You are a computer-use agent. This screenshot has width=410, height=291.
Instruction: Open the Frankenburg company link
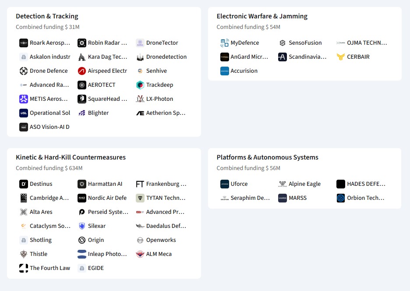click(166, 184)
